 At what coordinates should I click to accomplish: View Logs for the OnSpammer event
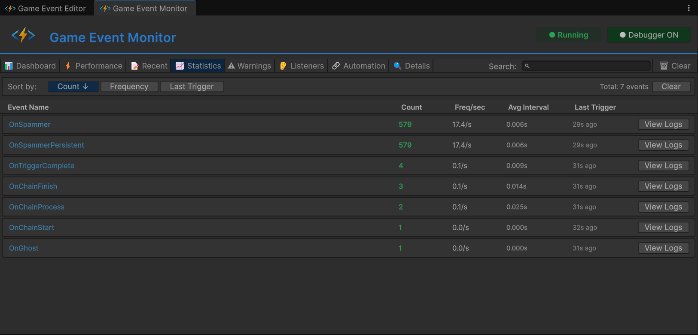(x=663, y=125)
